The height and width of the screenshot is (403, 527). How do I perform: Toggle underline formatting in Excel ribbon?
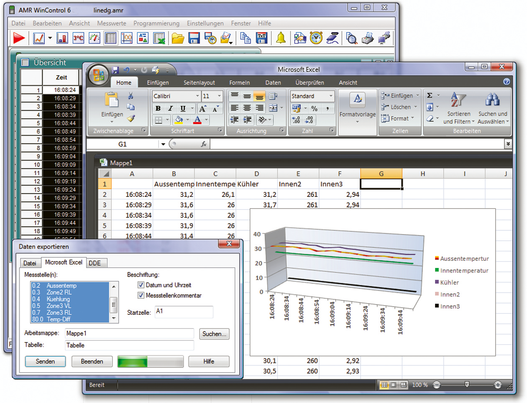183,109
